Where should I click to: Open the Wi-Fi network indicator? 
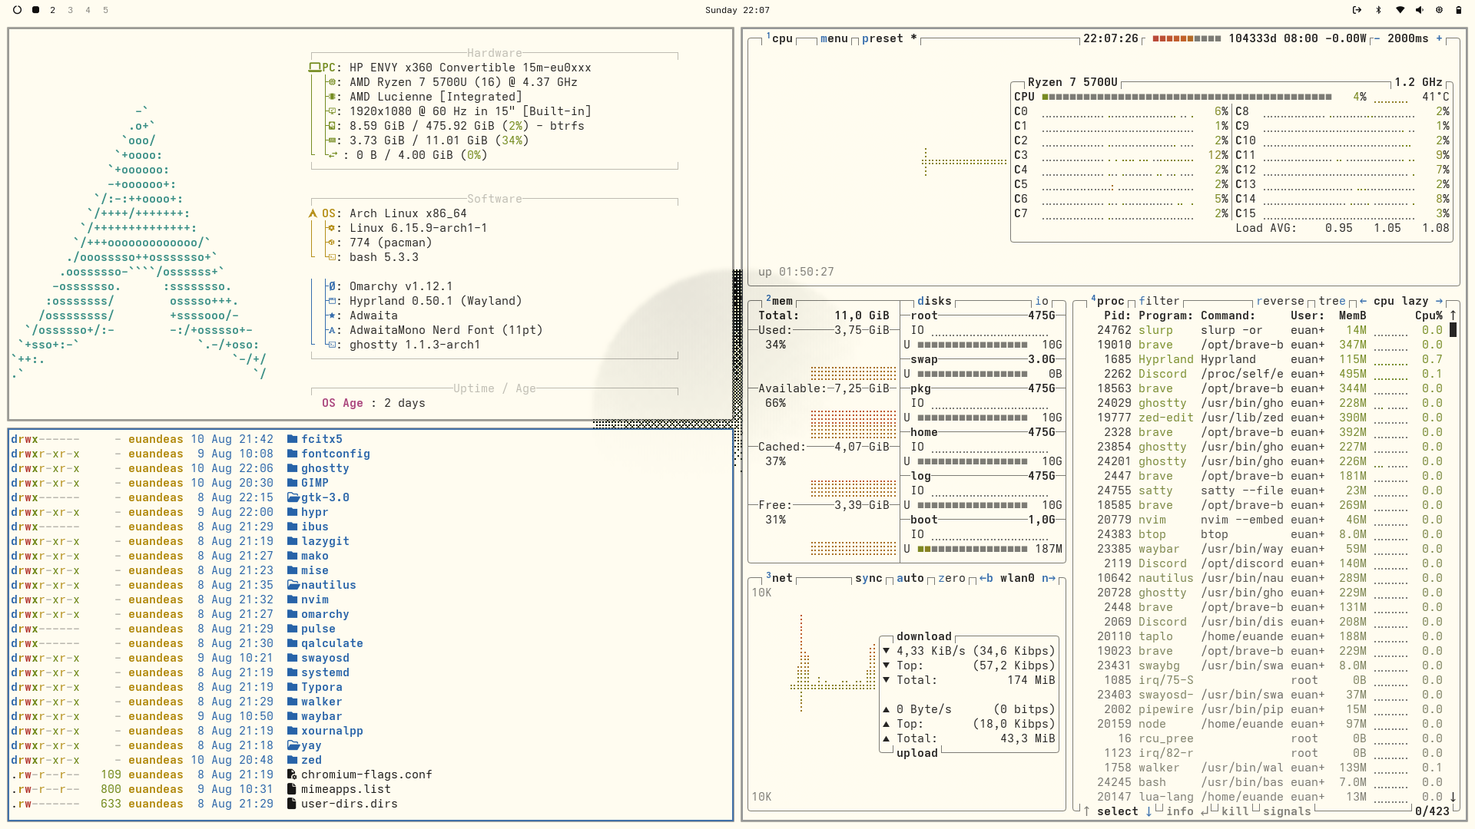tap(1400, 10)
